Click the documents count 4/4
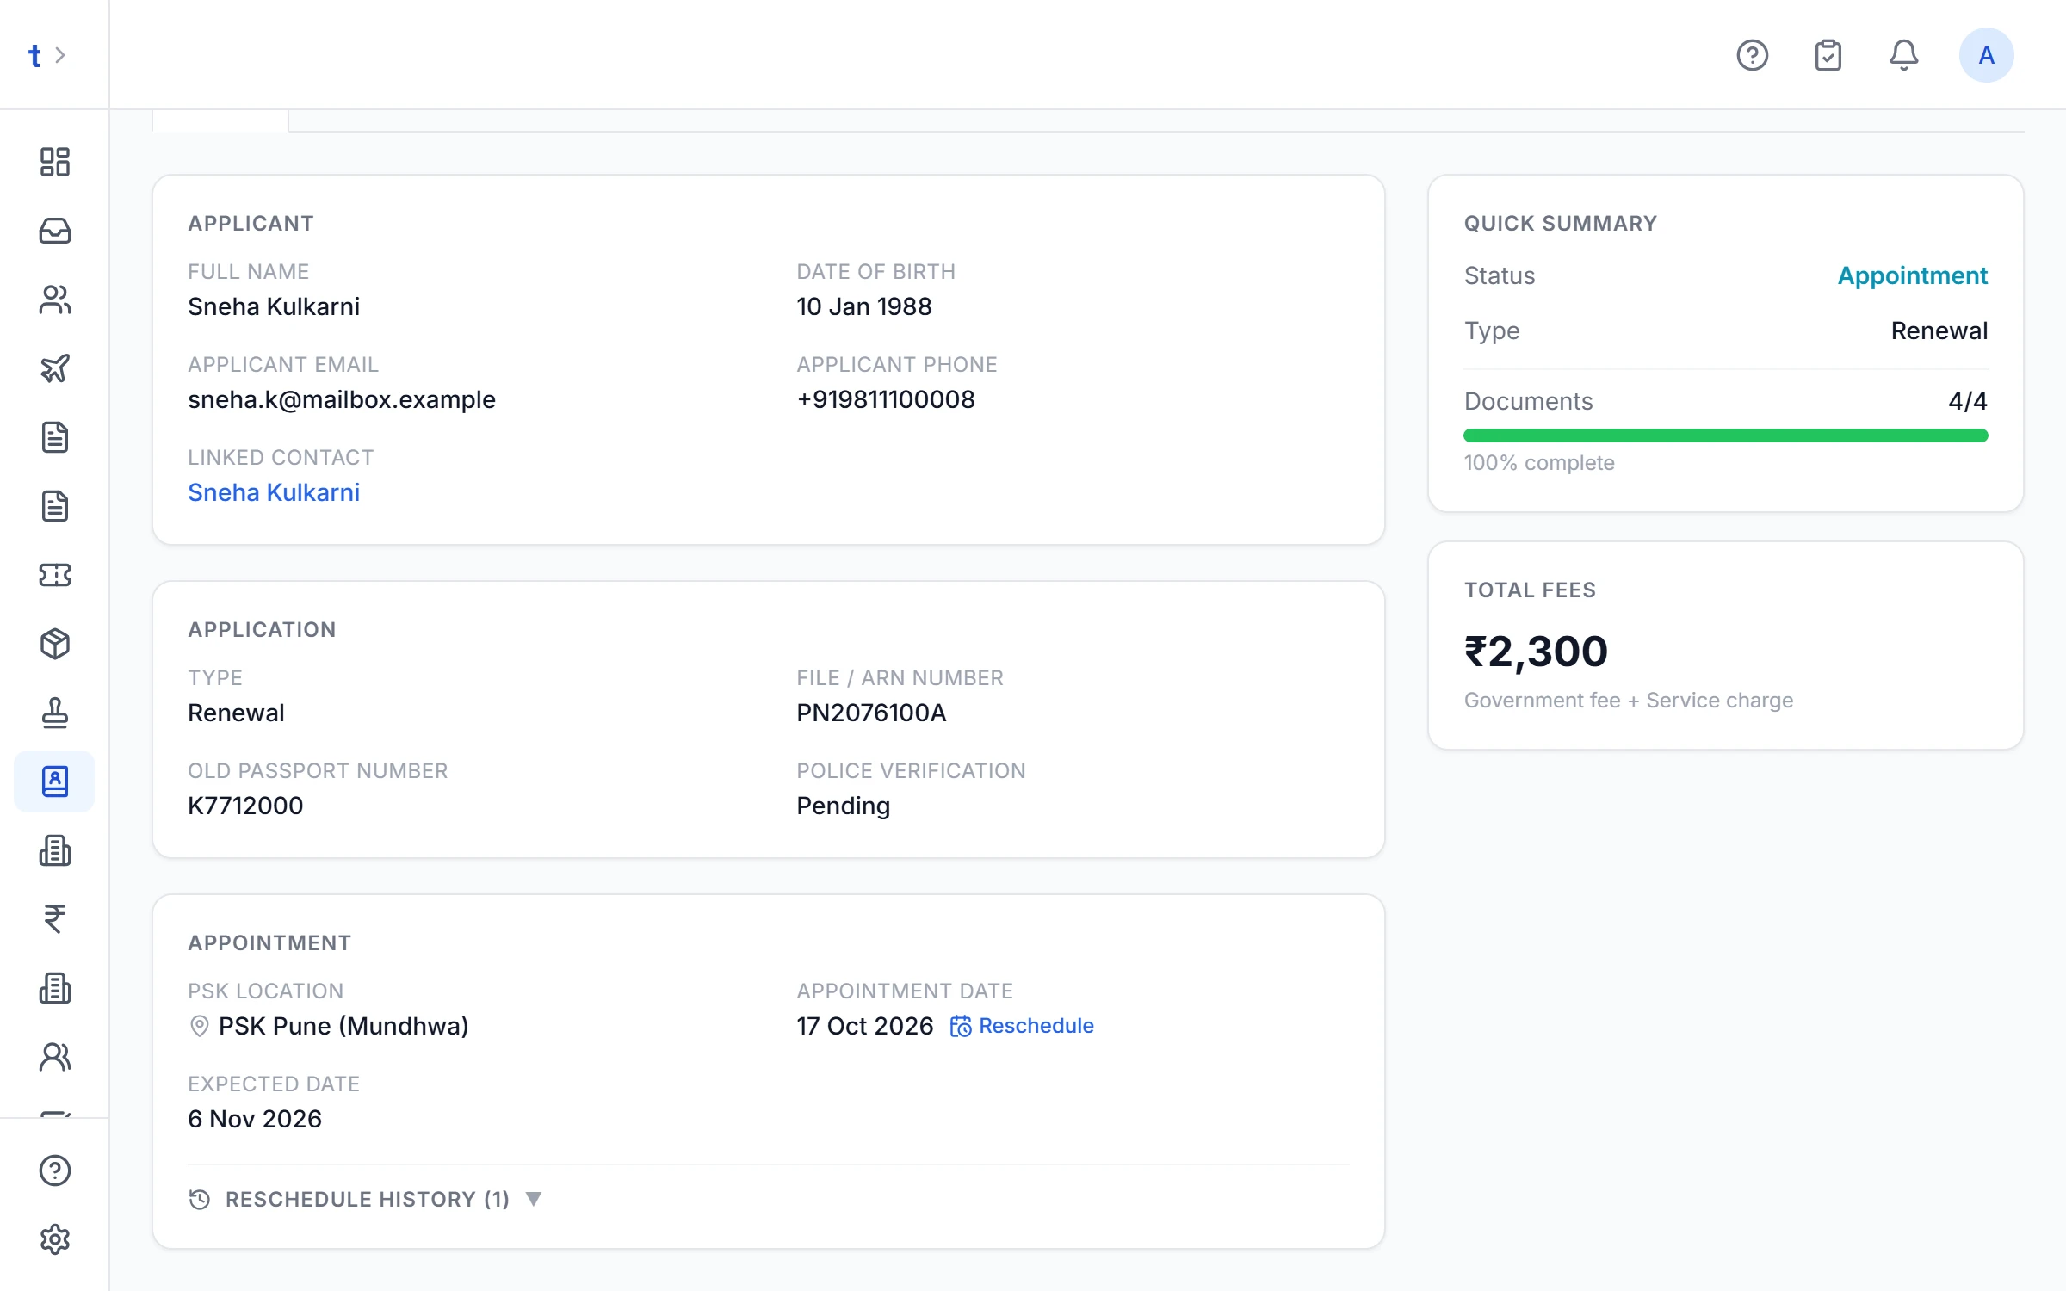Screen dimensions: 2066x1291 click(x=1968, y=401)
